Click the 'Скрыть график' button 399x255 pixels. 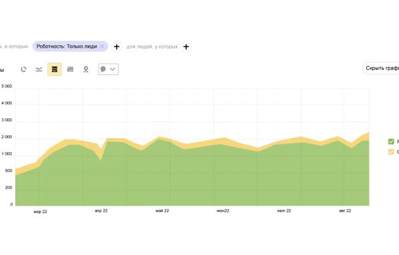click(381, 68)
